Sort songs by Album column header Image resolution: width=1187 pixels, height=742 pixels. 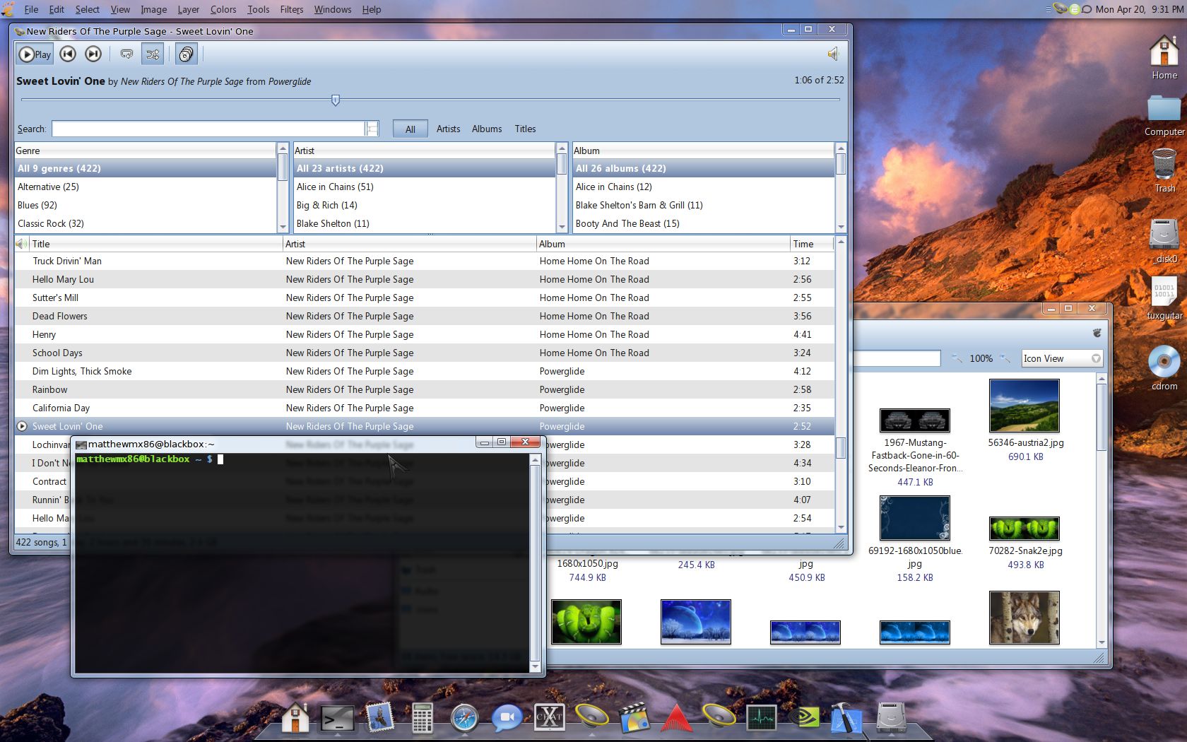tap(663, 244)
